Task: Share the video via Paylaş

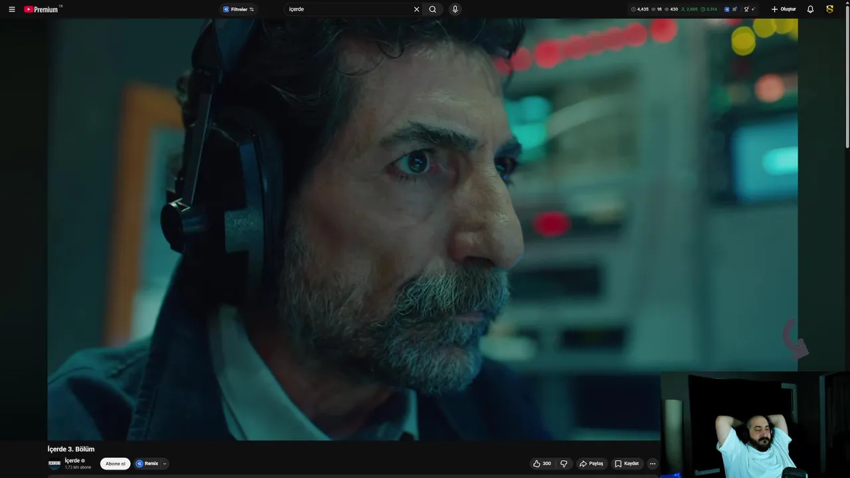Action: click(591, 463)
